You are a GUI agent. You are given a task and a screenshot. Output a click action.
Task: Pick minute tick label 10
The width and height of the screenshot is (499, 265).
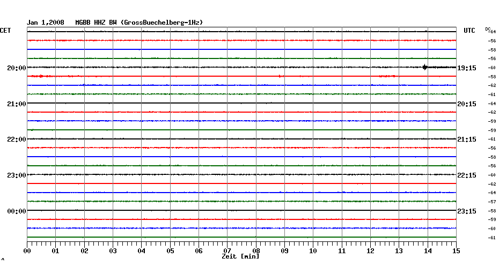(x=313, y=251)
